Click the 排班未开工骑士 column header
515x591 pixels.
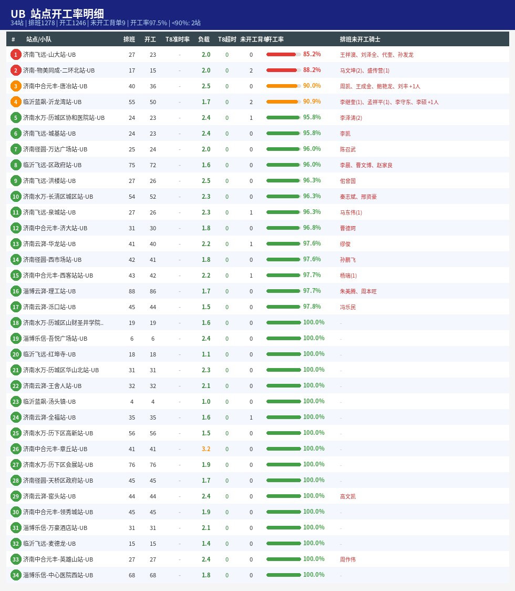(x=360, y=39)
